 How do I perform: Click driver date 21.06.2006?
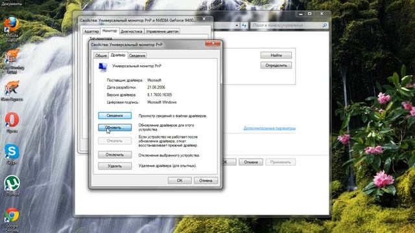pos(156,87)
